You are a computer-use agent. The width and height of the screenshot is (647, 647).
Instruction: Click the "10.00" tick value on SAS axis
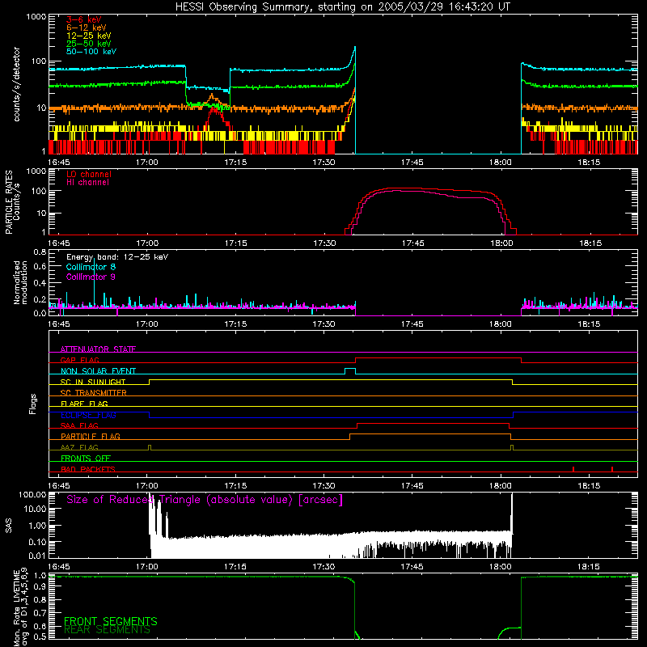35,509
